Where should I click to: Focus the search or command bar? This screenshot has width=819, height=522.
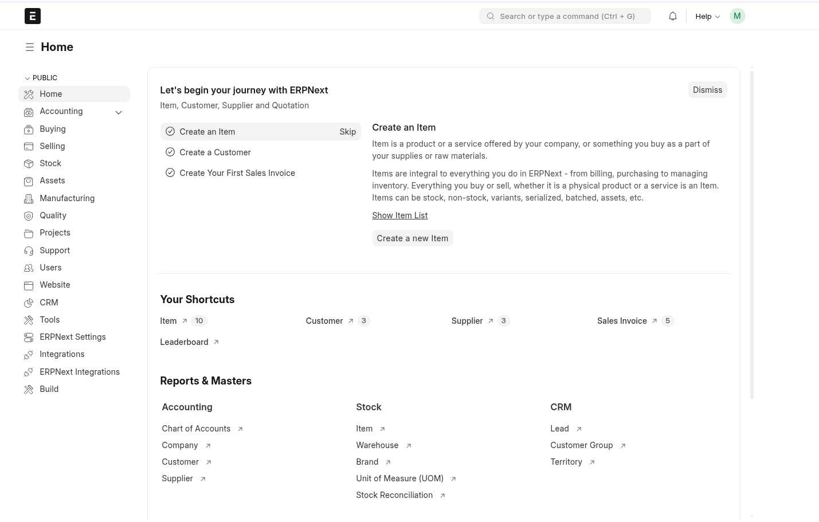click(x=565, y=16)
